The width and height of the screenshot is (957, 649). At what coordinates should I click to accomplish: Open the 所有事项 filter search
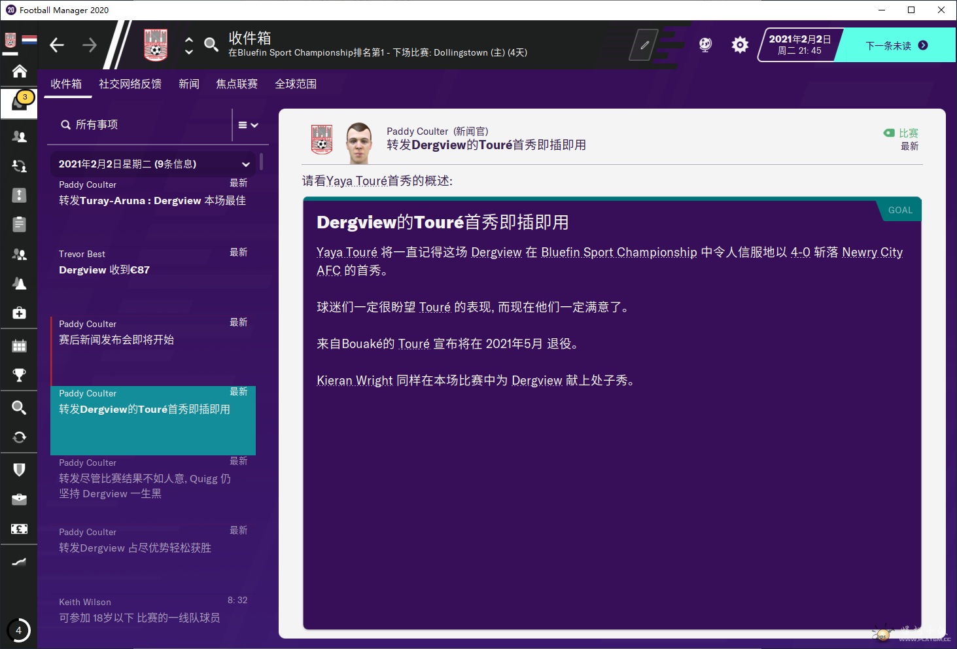pyautogui.click(x=140, y=125)
